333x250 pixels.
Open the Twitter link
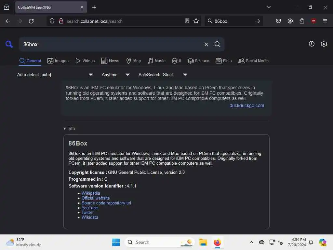click(87, 212)
